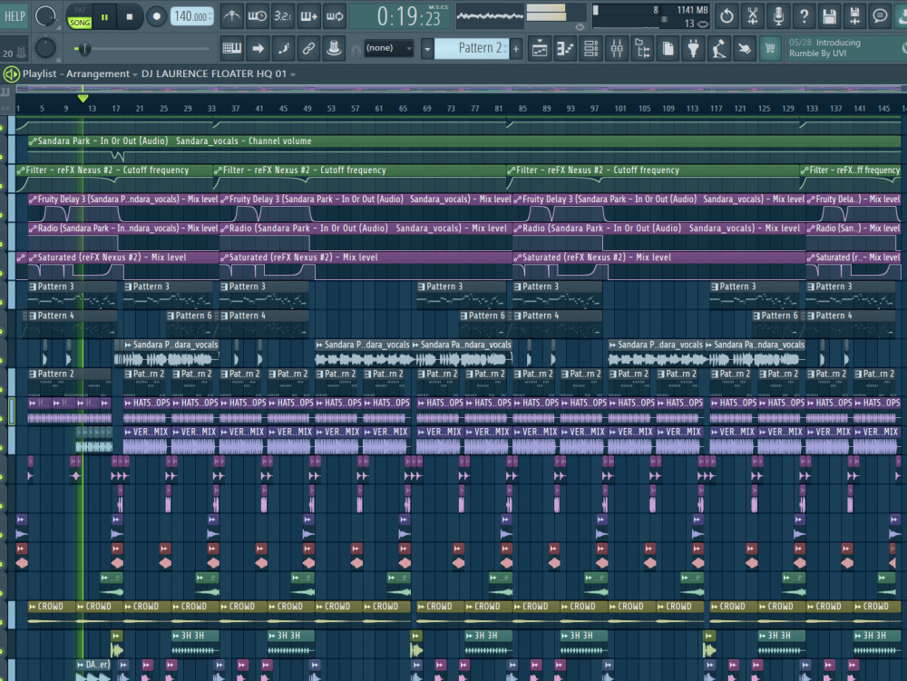Click the touch controller hand icon
Screen dimensions: 907x681
pyautogui.click(x=745, y=49)
